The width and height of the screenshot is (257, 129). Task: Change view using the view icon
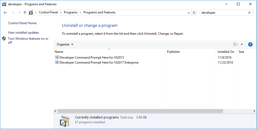[236, 44]
